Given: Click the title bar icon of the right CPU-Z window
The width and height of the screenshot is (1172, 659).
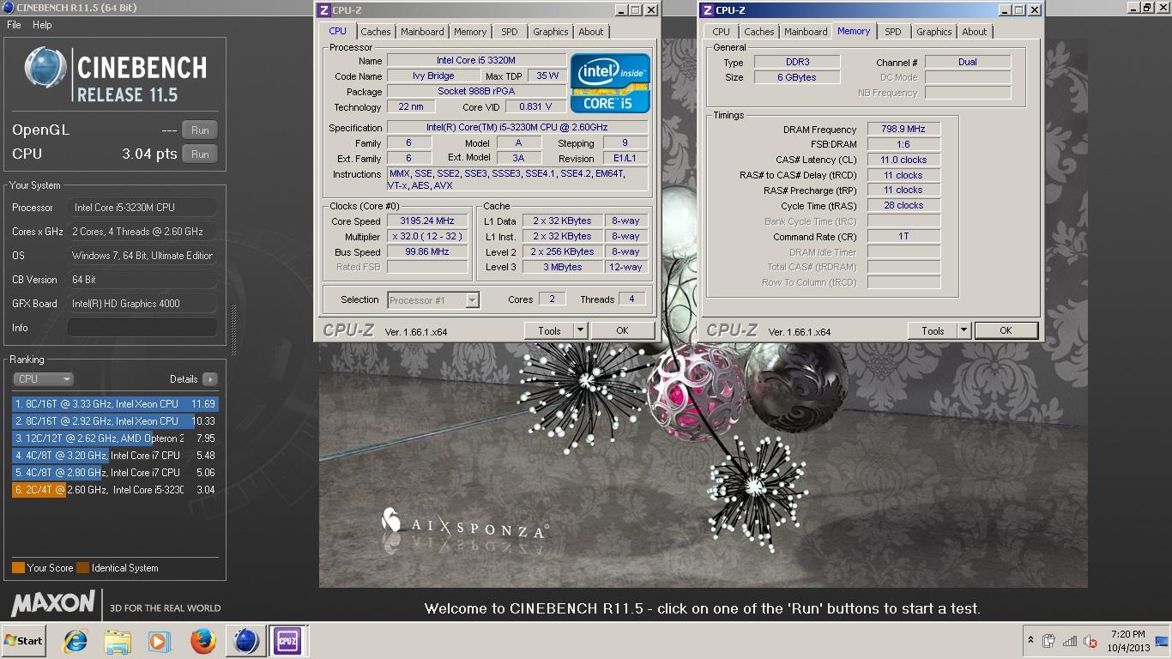Looking at the screenshot, I should [x=707, y=10].
